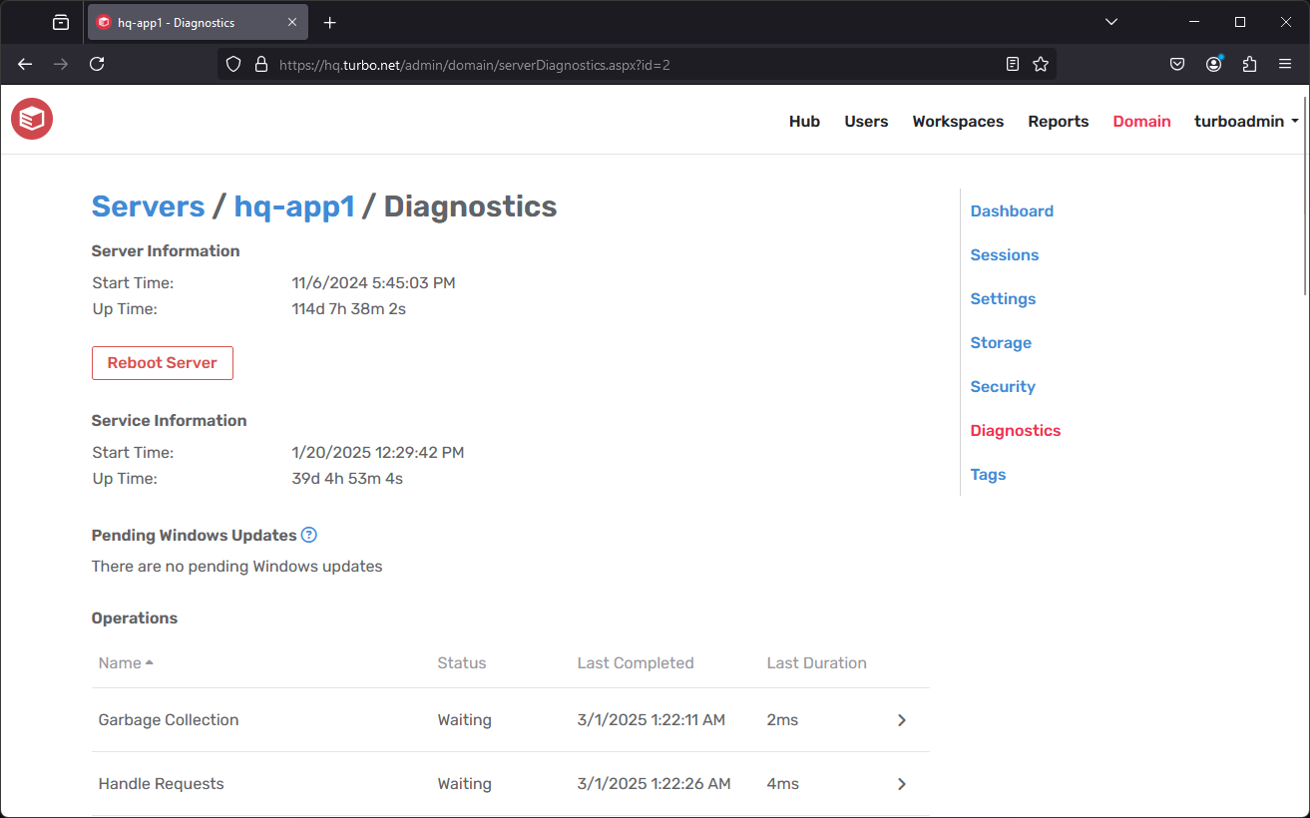Expand the Garbage Collection operation details
1310x818 pixels.
[901, 719]
